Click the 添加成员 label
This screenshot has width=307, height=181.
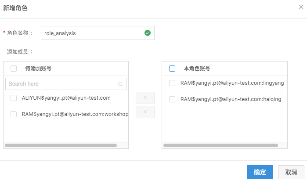tap(19, 52)
